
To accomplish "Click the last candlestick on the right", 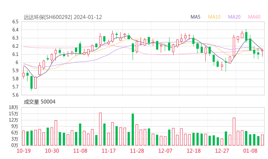I will click(x=262, y=51).
